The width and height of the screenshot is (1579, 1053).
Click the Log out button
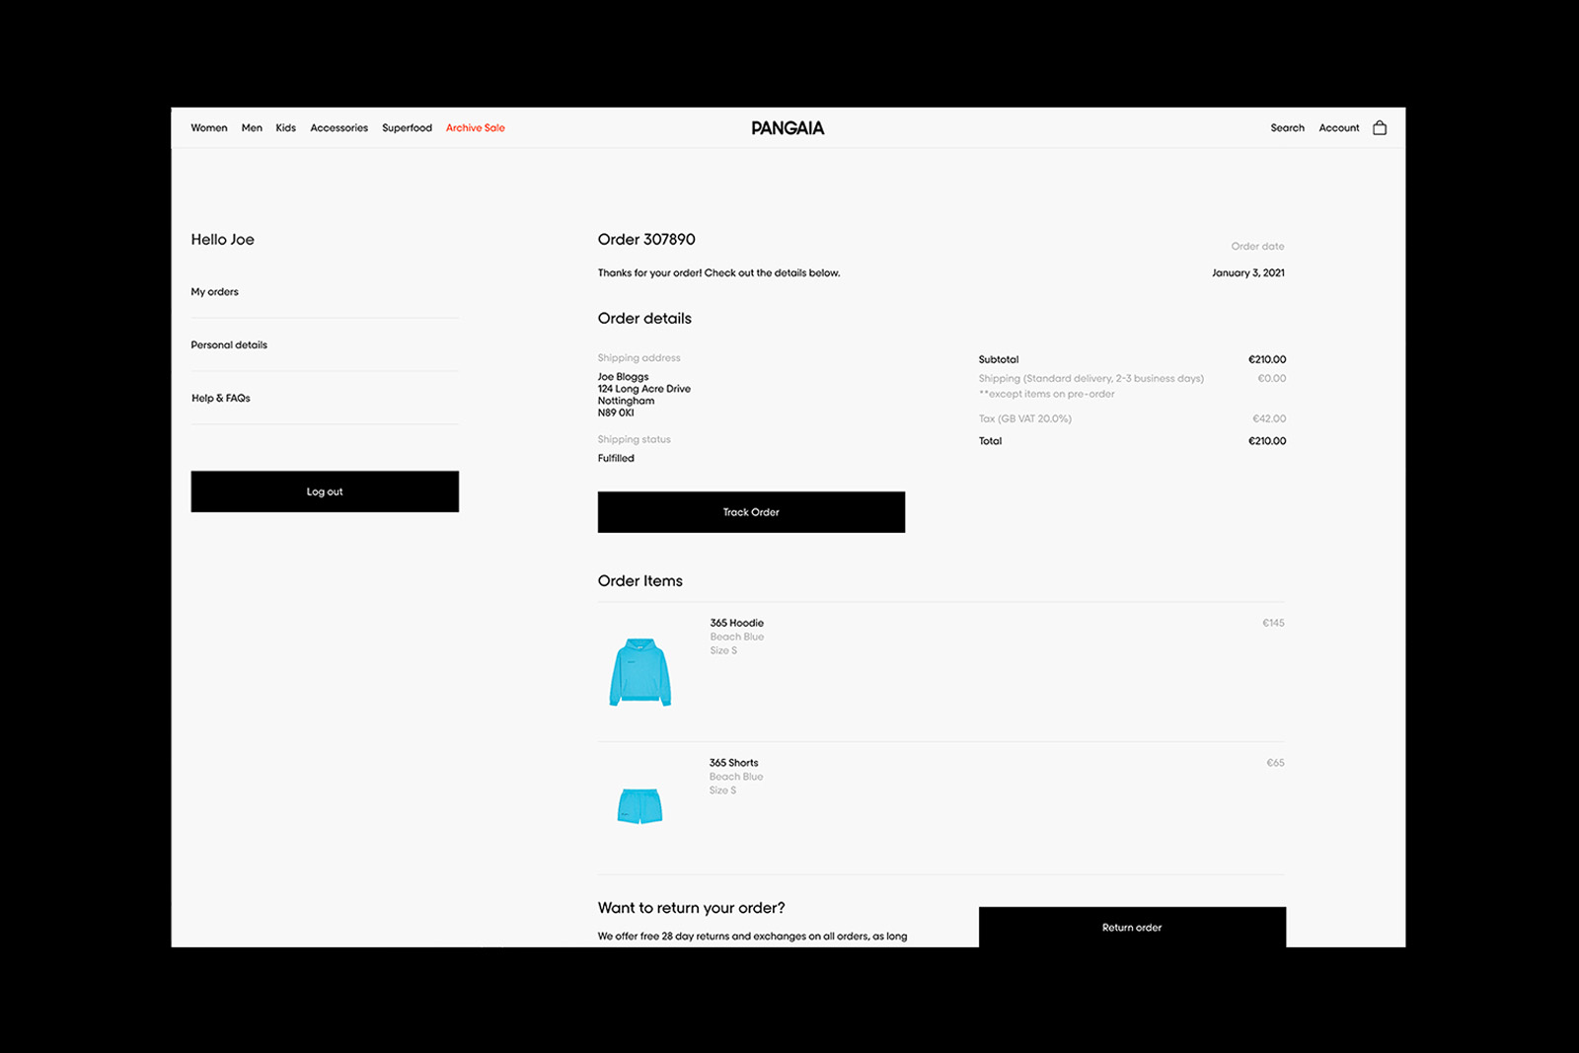click(x=325, y=491)
